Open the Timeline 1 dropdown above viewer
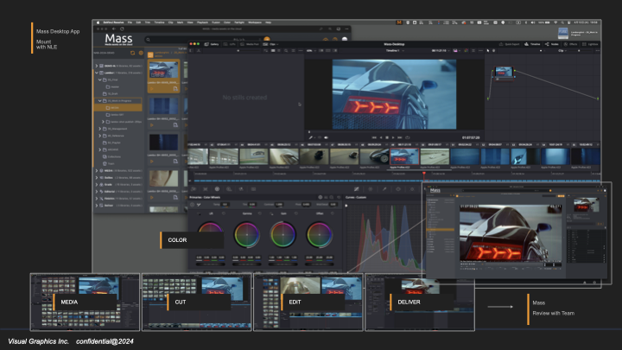This screenshot has height=350, width=622. (x=395, y=51)
